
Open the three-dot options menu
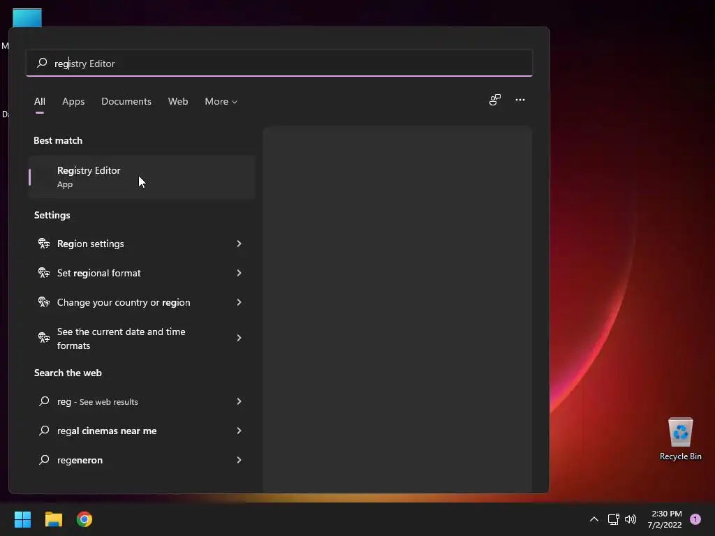click(x=519, y=100)
